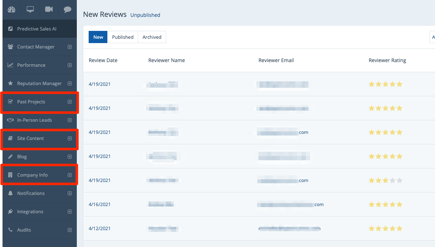Viewport: 435px width, 247px height.
Task: Click the three-star rating review row
Action: (385, 180)
